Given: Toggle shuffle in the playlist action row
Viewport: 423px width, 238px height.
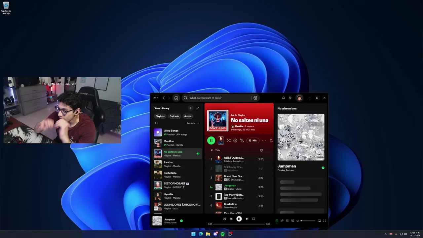Looking at the screenshot, I should click(x=228, y=140).
